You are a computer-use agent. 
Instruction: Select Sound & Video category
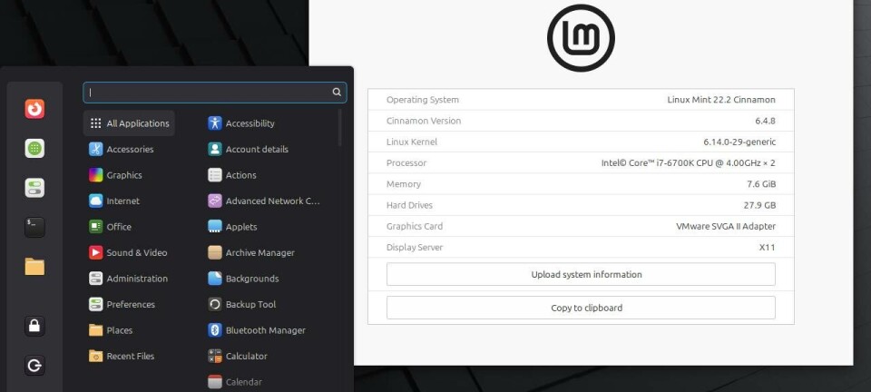[128, 252]
